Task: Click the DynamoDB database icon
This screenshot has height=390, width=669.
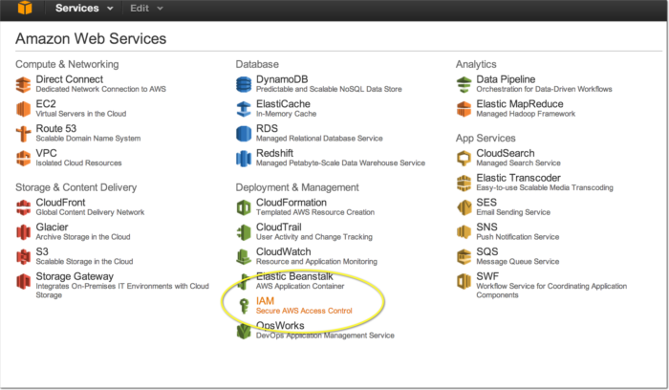Action: tap(244, 84)
